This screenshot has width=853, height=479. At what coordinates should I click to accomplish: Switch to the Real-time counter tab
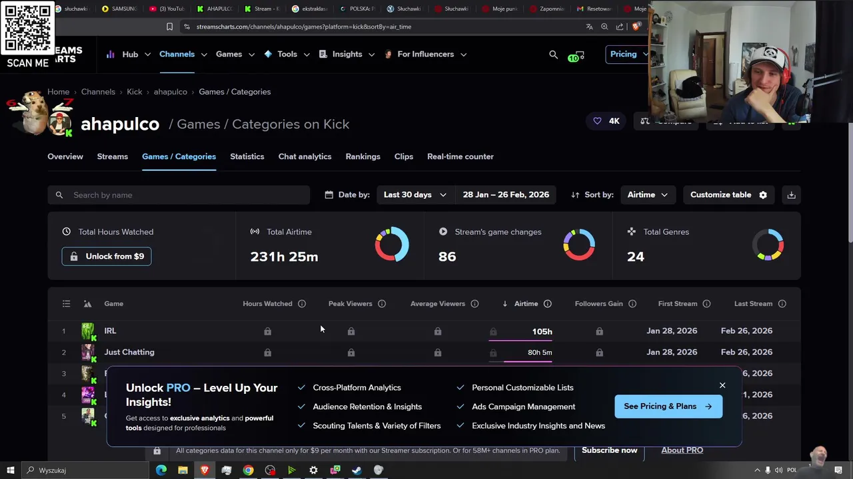(460, 156)
